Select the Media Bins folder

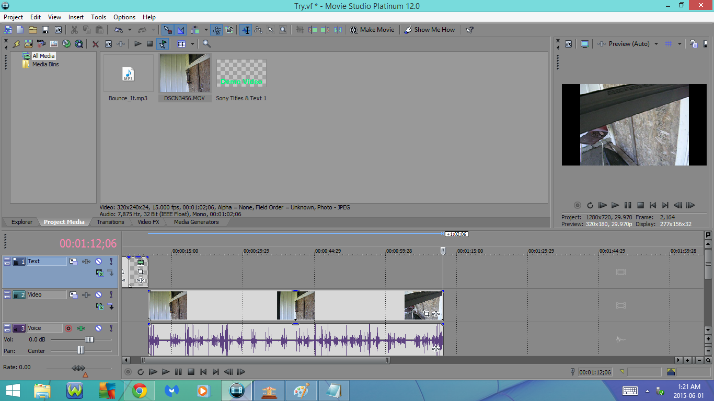click(45, 64)
